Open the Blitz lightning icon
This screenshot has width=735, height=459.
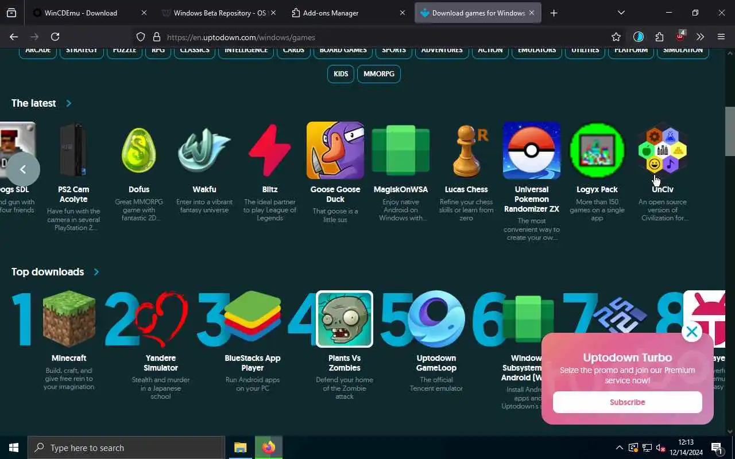point(270,150)
